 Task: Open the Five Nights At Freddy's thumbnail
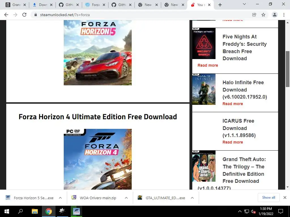click(x=204, y=43)
